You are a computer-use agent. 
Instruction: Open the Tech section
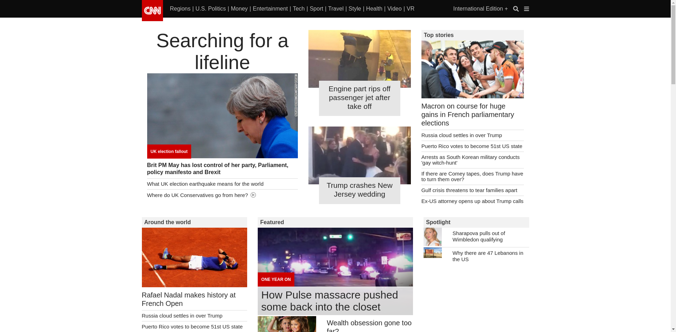coord(299,9)
